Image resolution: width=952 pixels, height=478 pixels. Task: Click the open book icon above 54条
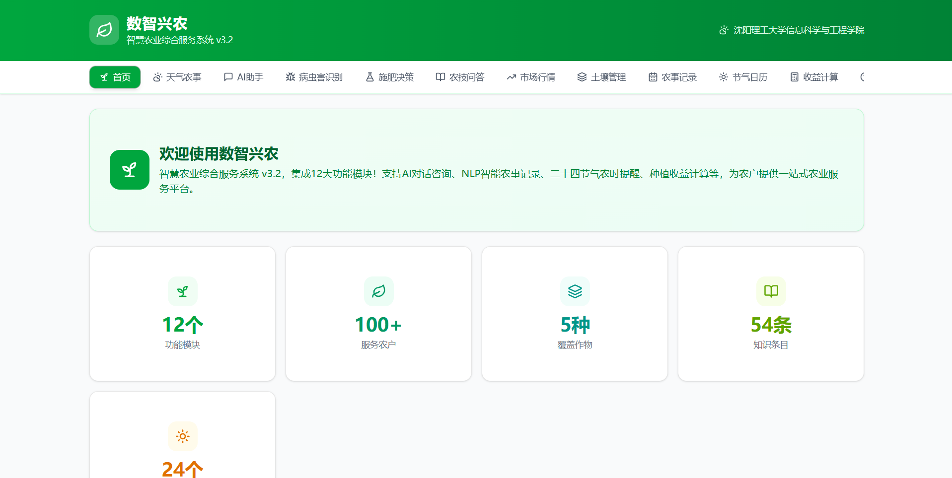[771, 291]
